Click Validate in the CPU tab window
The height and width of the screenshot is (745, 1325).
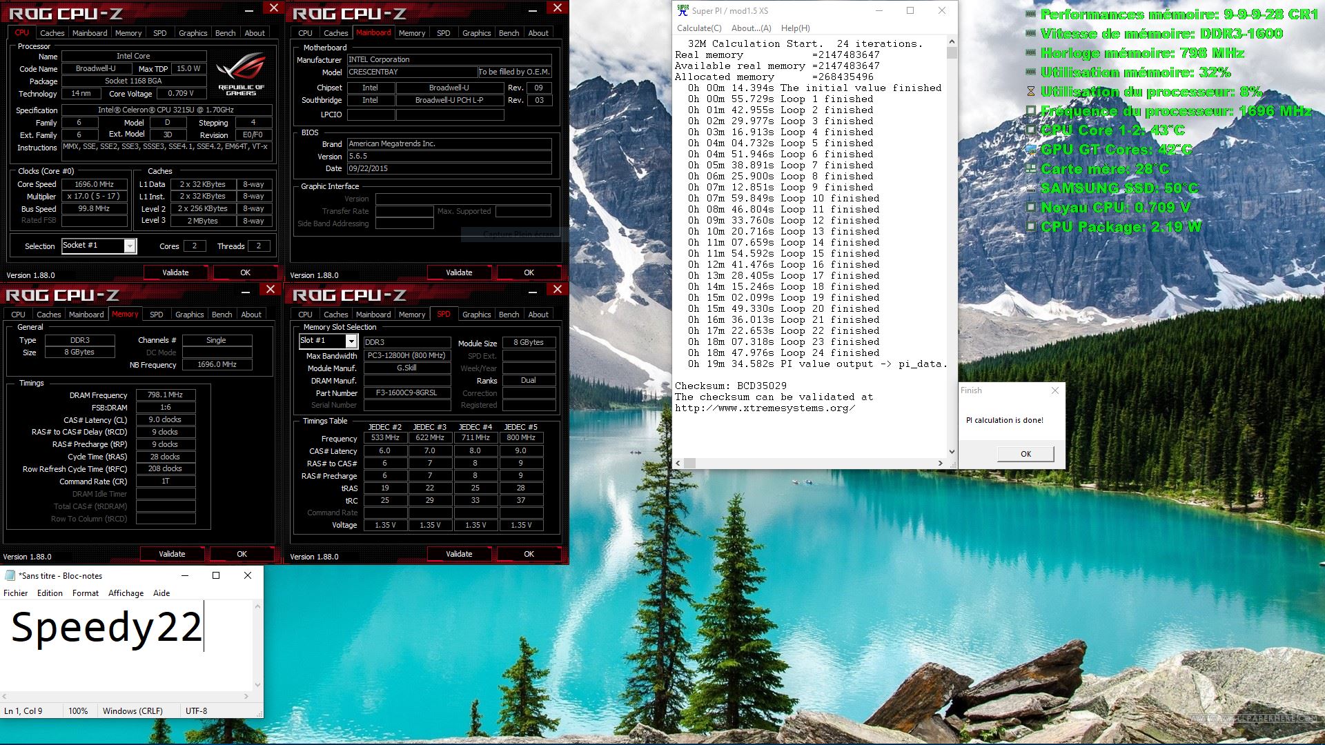coord(175,272)
